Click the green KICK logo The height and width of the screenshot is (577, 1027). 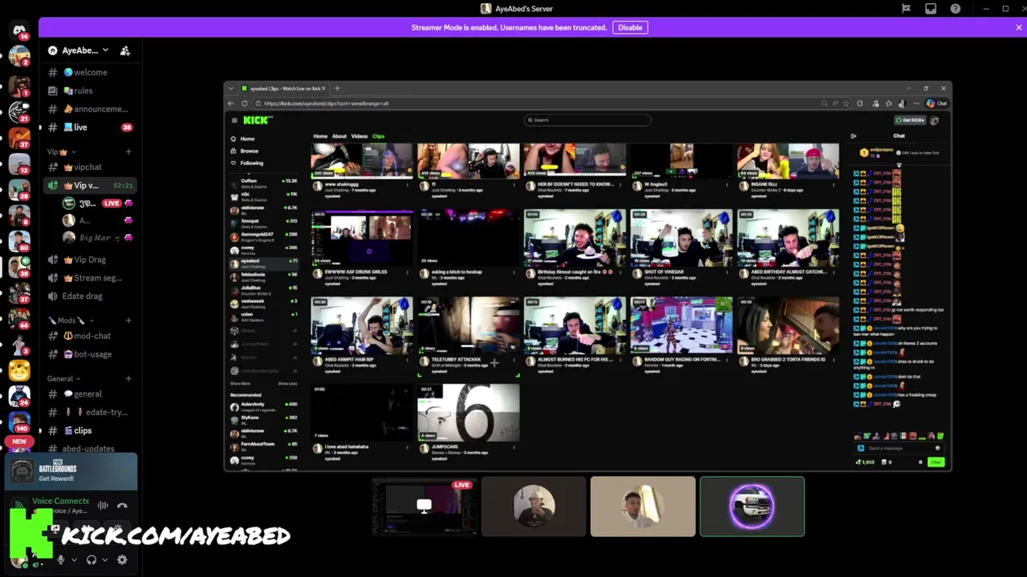point(257,120)
